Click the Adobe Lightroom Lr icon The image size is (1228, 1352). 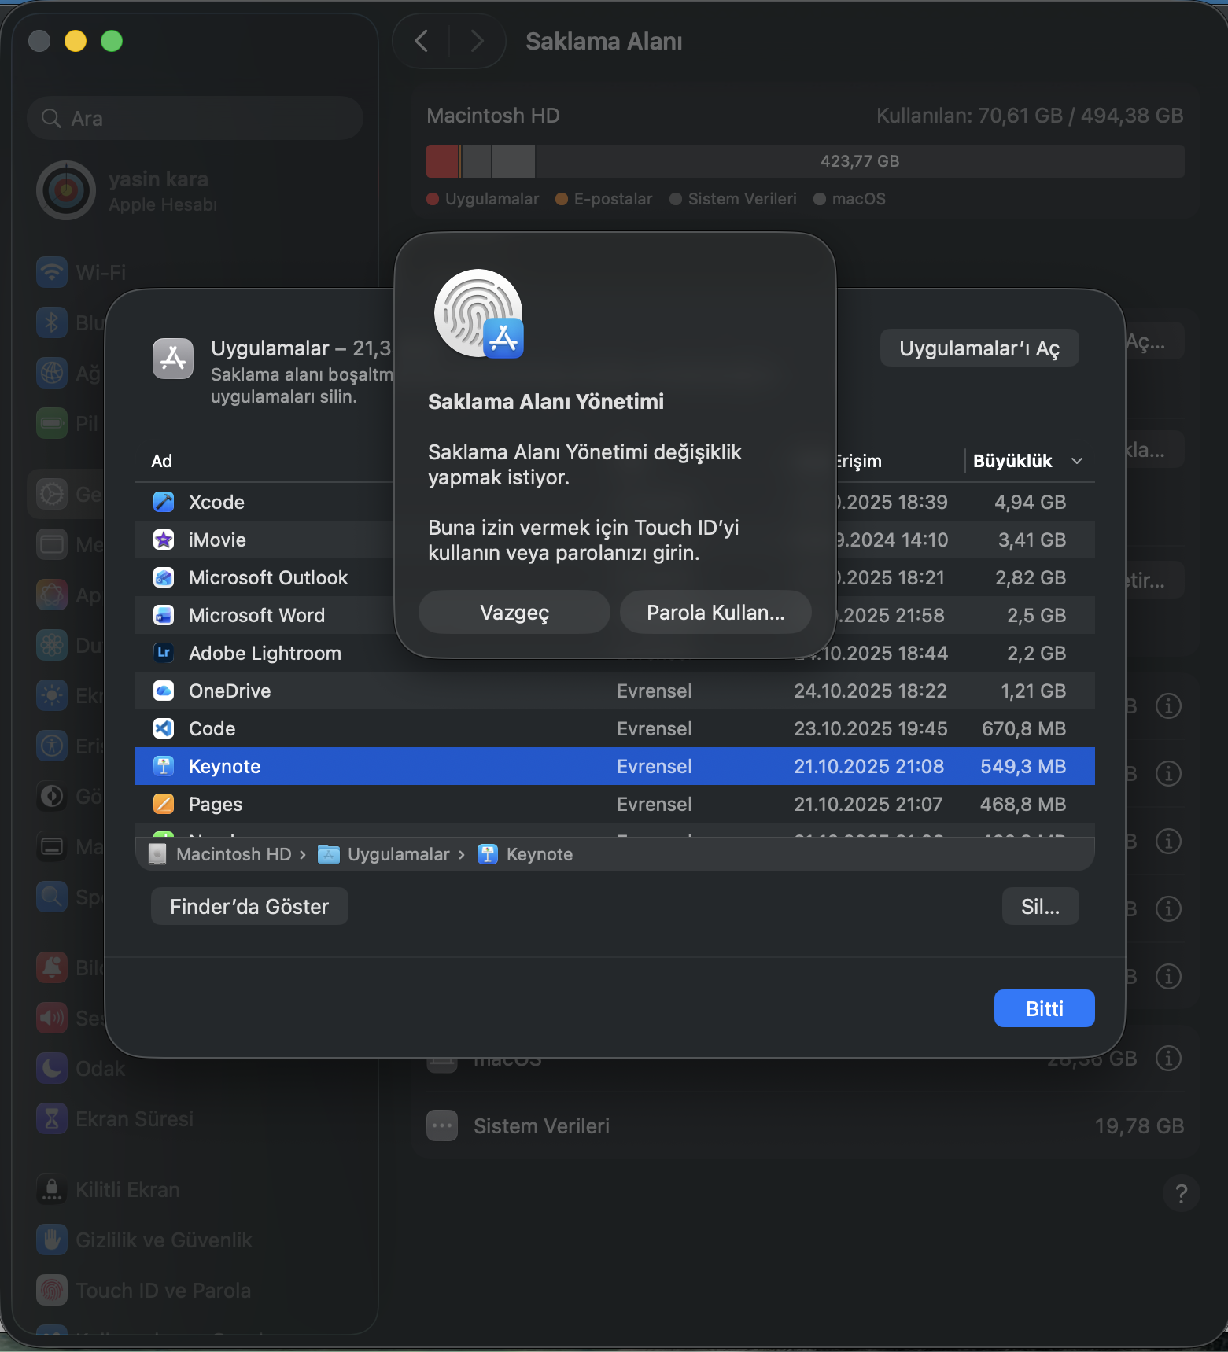point(164,653)
